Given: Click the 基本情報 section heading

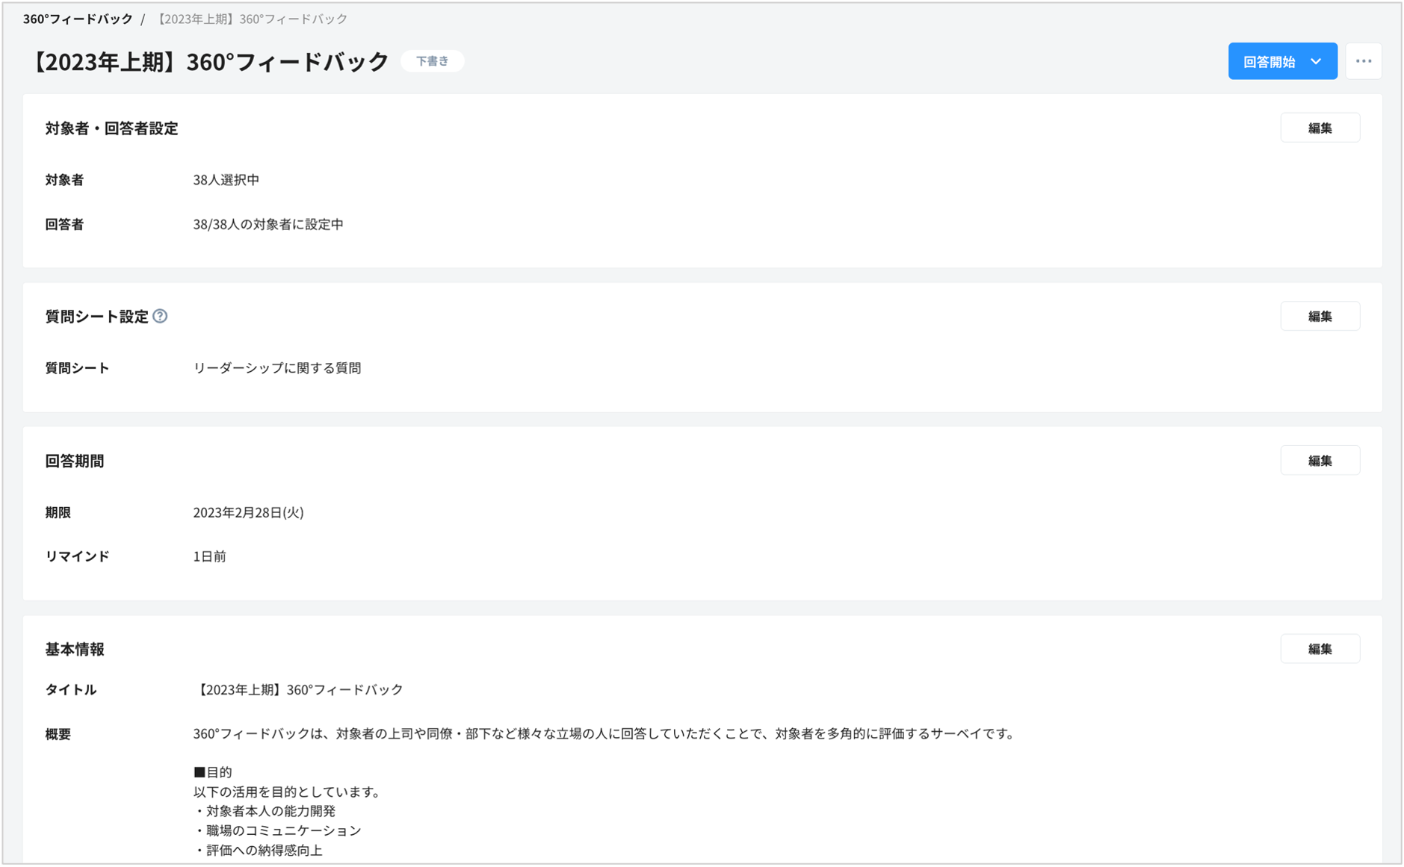Looking at the screenshot, I should 75,649.
